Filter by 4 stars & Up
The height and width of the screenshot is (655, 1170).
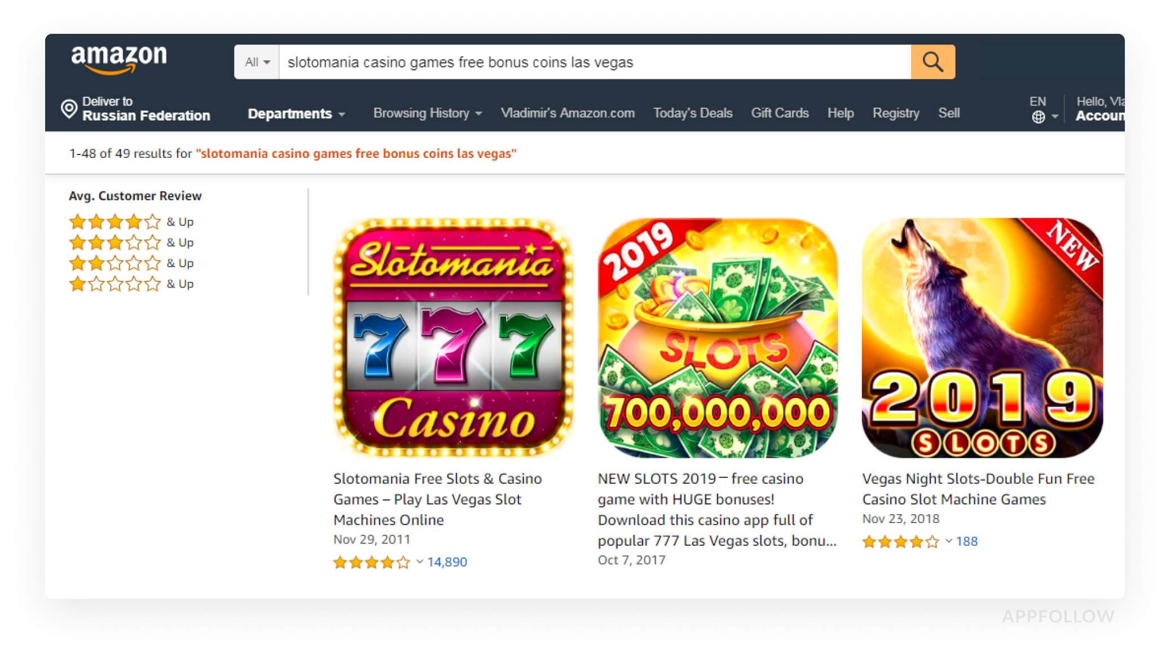tap(131, 222)
